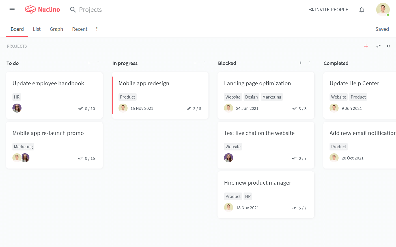Click the 3 / 3 checklist progress
This screenshot has width=396, height=247.
click(x=299, y=109)
